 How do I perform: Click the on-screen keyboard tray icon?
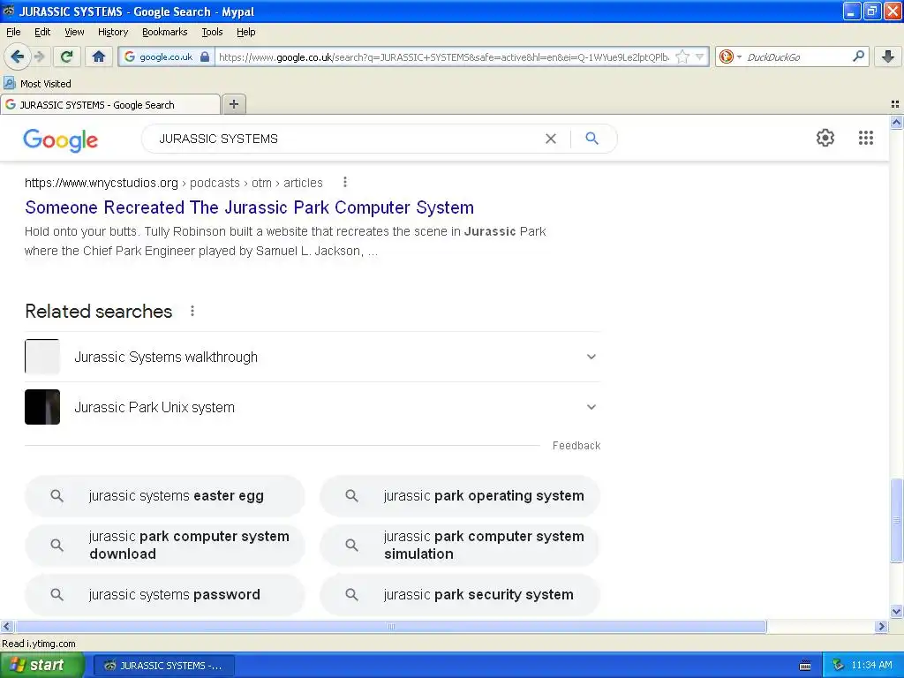805,666
